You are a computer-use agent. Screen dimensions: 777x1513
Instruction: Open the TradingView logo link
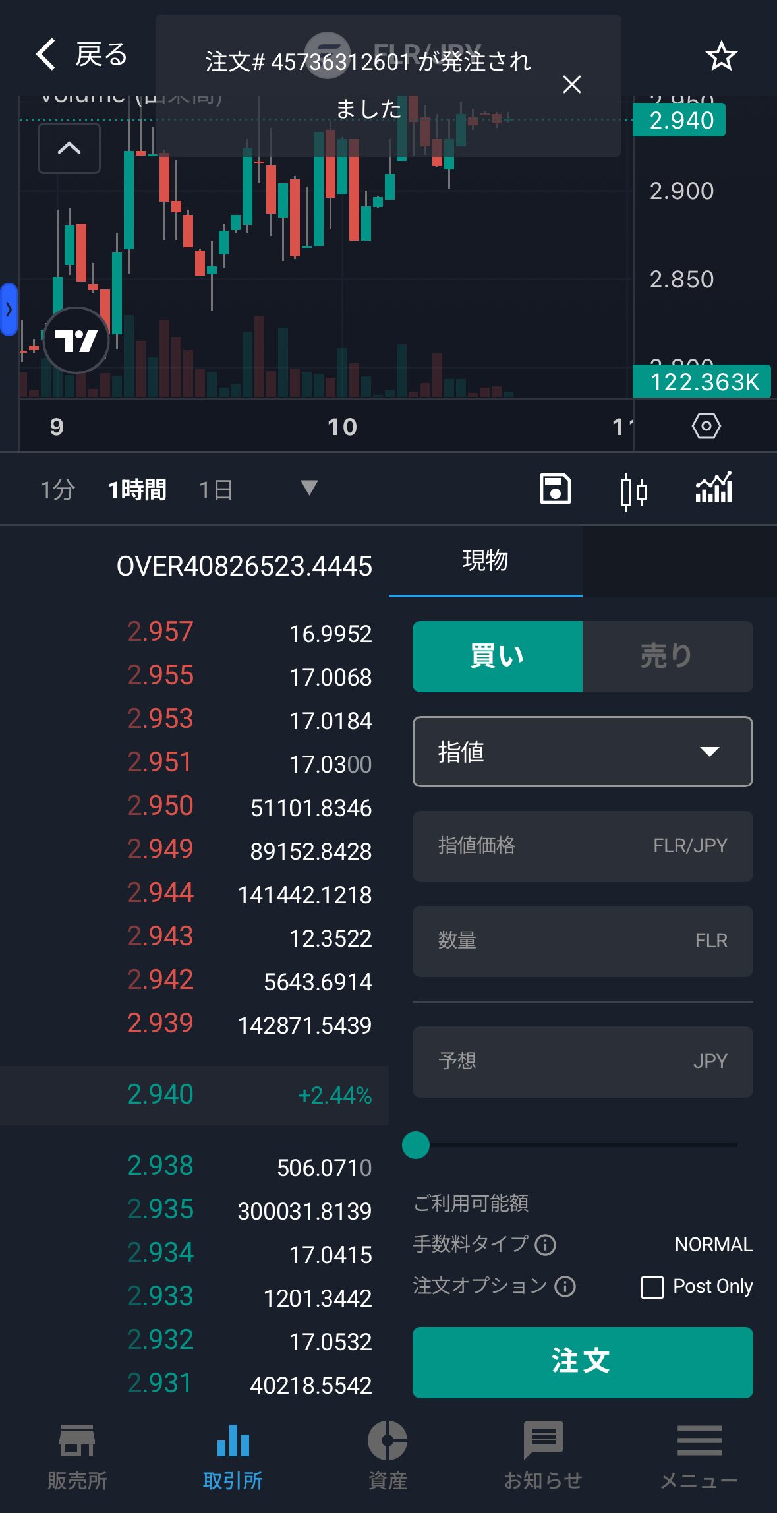(76, 340)
